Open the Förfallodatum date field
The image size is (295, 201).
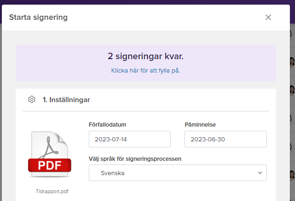(x=129, y=139)
